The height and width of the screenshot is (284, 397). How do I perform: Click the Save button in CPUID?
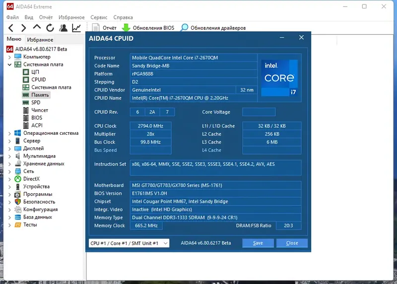[x=258, y=243]
